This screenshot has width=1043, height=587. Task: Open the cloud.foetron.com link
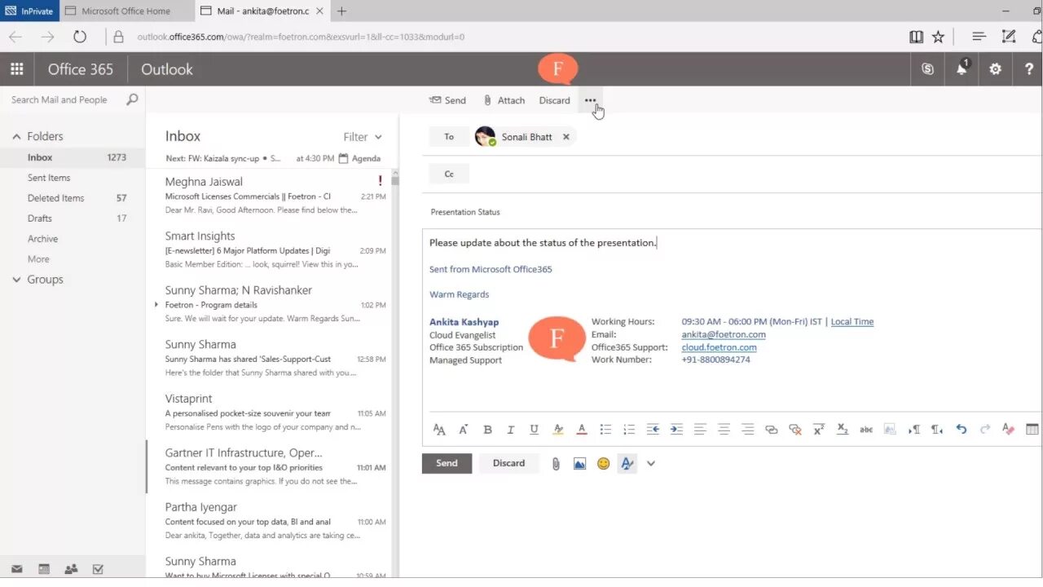pyautogui.click(x=719, y=347)
